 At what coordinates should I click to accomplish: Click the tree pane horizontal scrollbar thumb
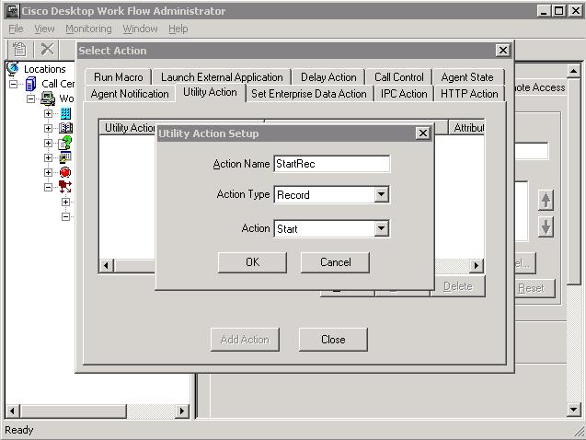tap(74, 411)
